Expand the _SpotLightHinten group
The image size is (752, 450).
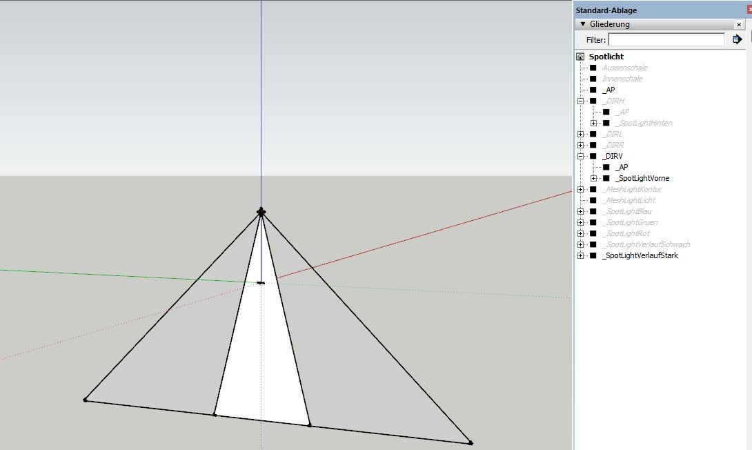[x=593, y=123]
